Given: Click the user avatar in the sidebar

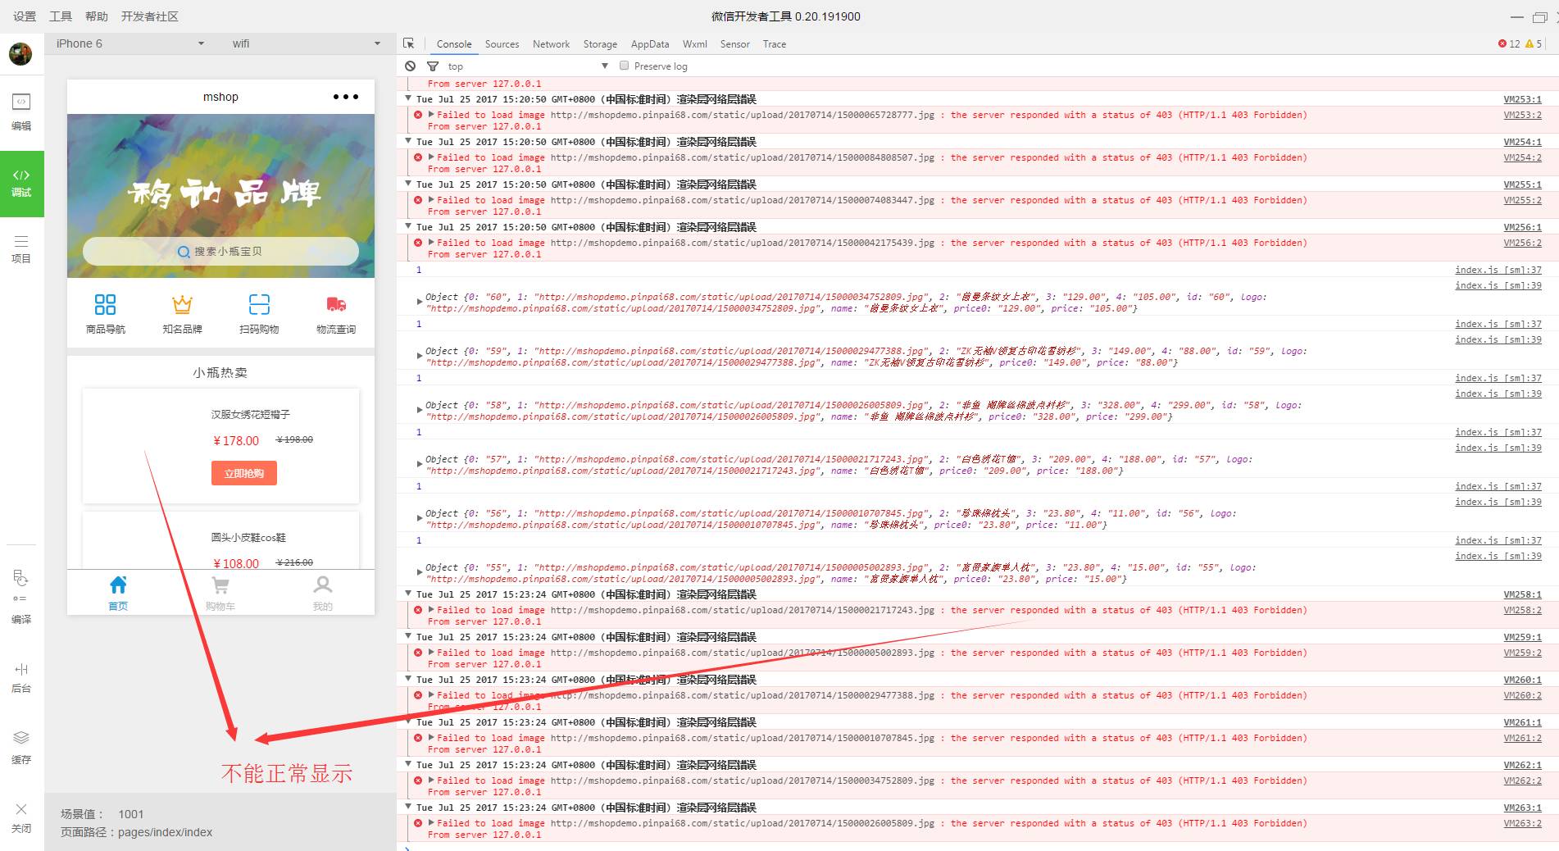Looking at the screenshot, I should tap(20, 54).
